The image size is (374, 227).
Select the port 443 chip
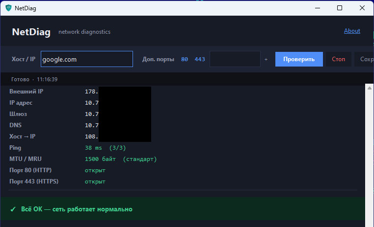(x=200, y=59)
